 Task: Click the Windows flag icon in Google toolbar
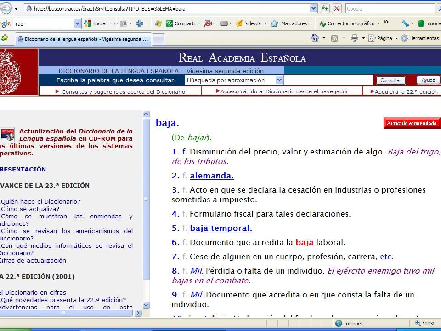click(x=158, y=23)
